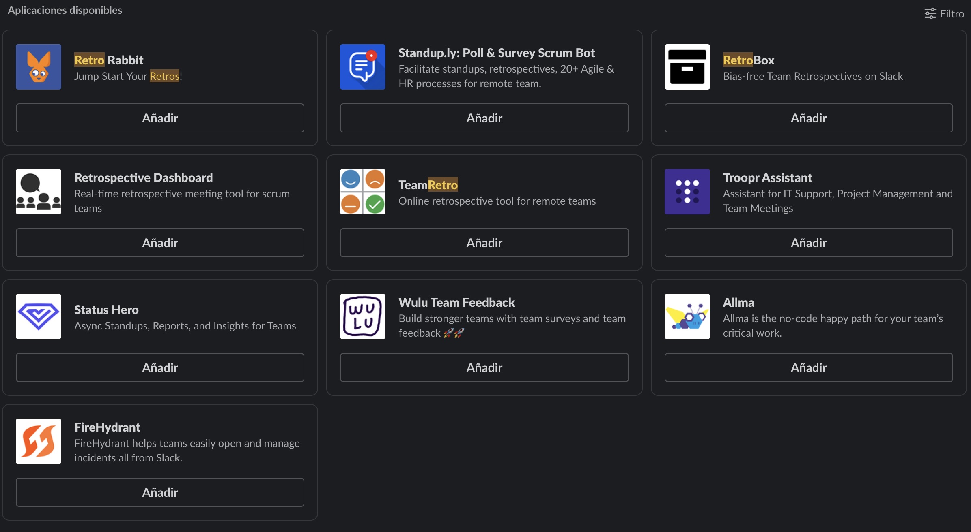Viewport: 971px width, 532px height.
Task: Open the FireHydrant title link
Action: tap(107, 427)
